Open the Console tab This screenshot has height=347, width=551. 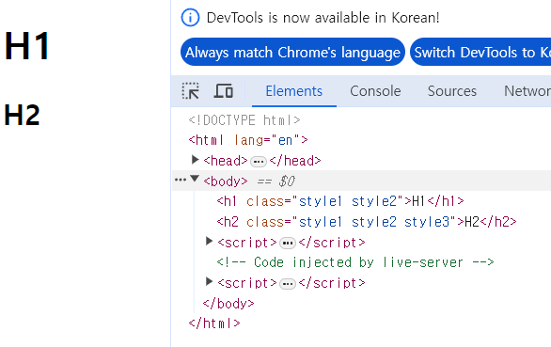pyautogui.click(x=375, y=91)
